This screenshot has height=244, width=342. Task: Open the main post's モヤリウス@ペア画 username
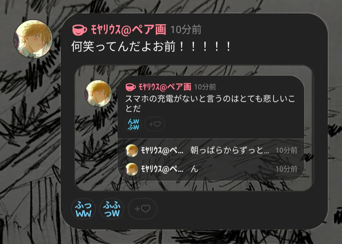129,29
